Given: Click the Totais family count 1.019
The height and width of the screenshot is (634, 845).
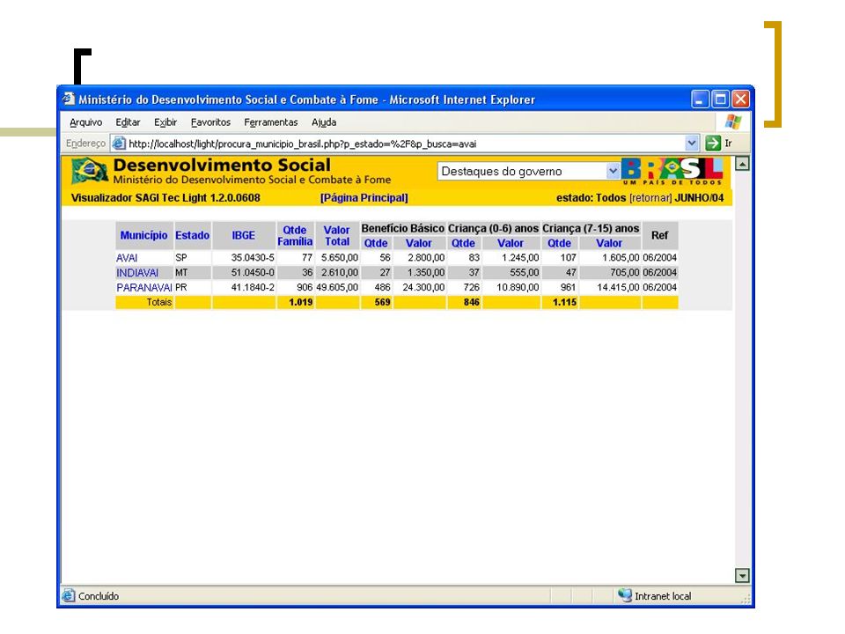Looking at the screenshot, I should [301, 302].
